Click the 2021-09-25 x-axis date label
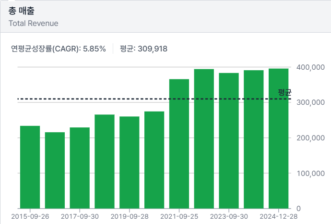 (179, 217)
